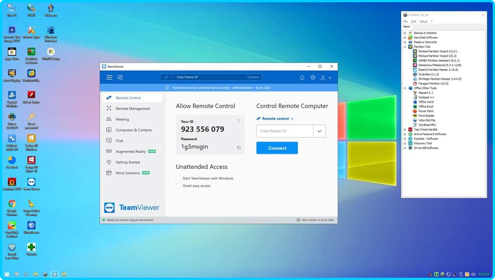Select the This PC desktop icon

[12, 10]
